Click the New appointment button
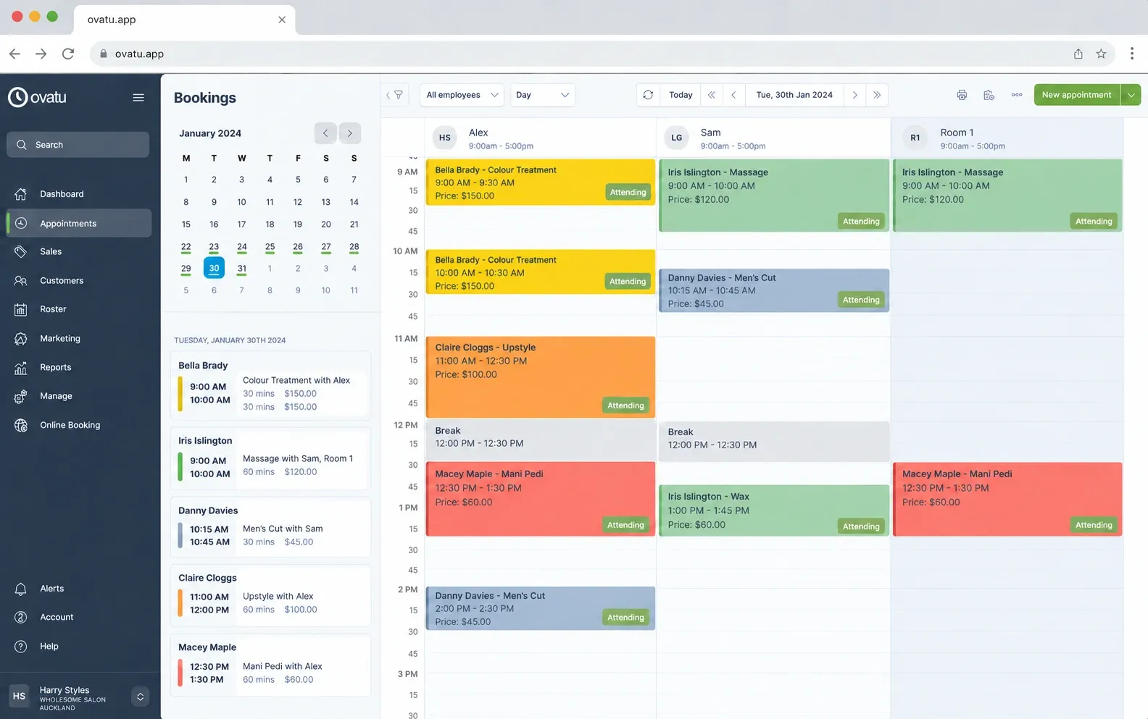Screen dimensions: 1148x719 (1076, 95)
